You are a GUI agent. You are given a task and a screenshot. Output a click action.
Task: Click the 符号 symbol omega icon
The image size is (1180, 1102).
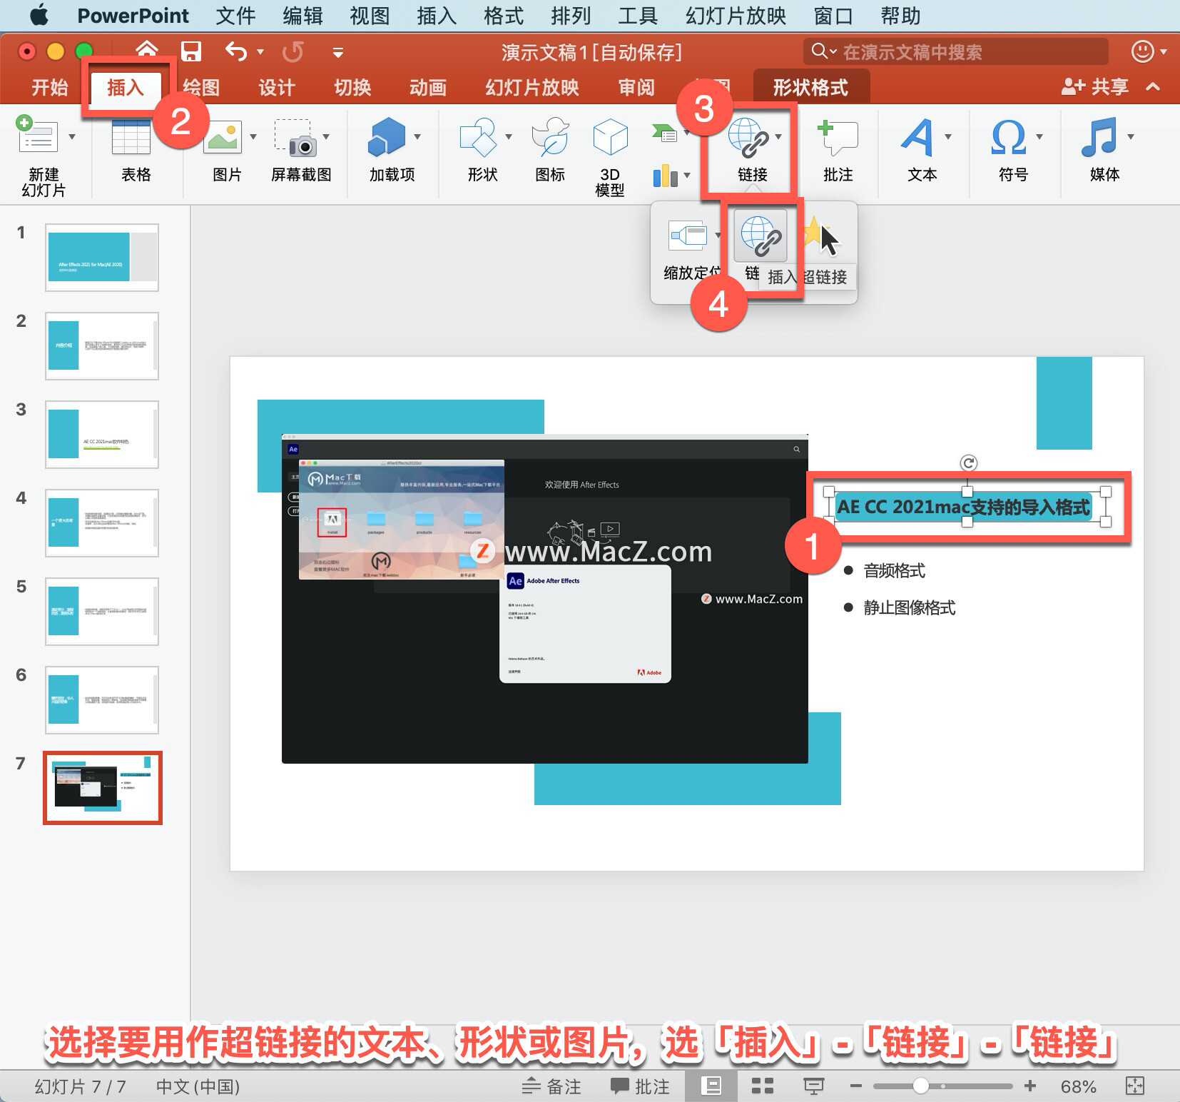point(1009,137)
